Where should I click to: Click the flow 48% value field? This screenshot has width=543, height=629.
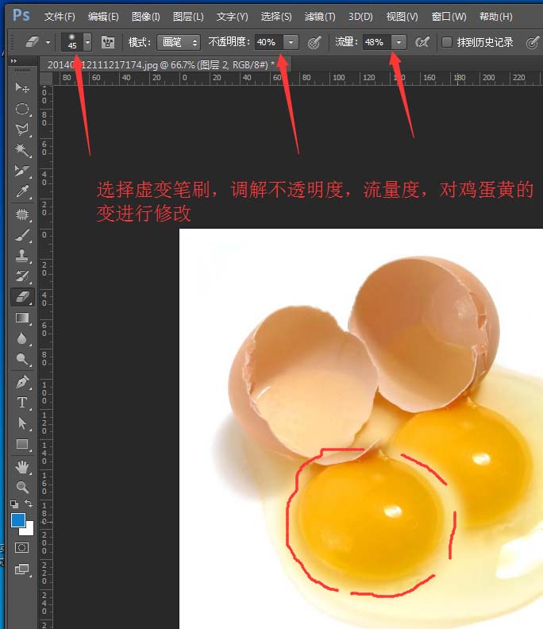(x=376, y=42)
